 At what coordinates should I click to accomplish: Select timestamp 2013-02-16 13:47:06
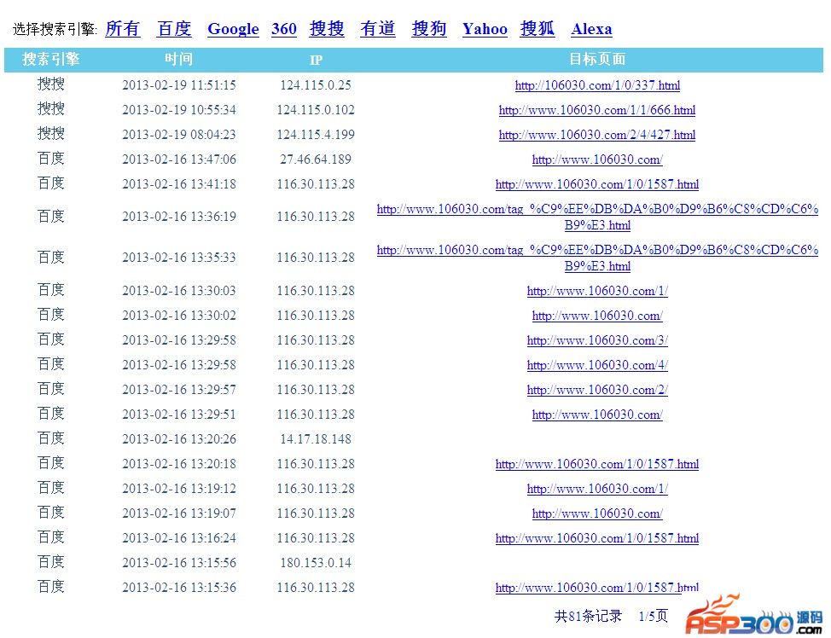click(179, 159)
